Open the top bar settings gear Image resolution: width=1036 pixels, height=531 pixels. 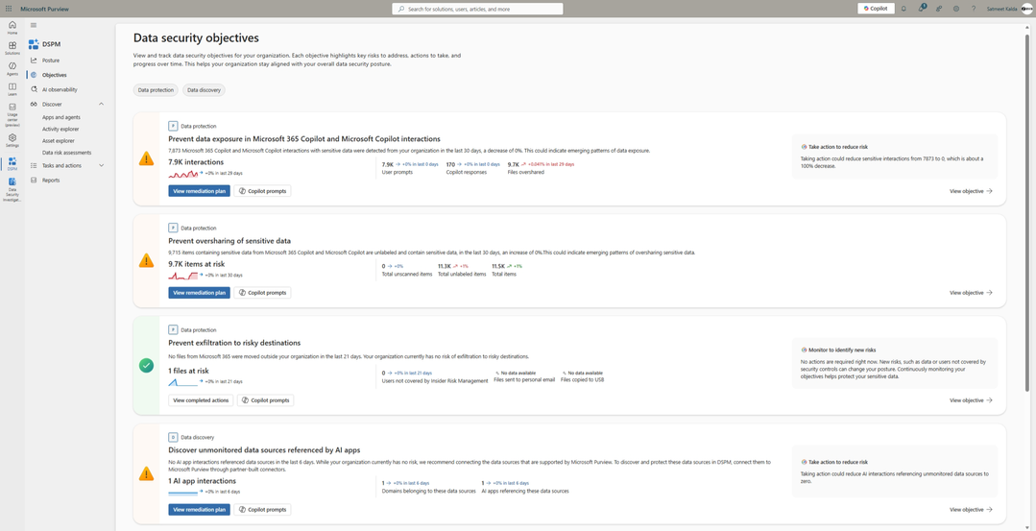[x=956, y=9]
